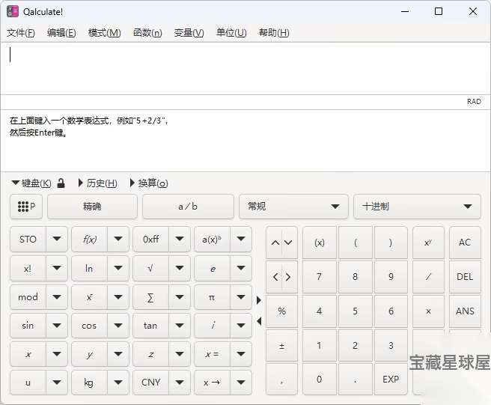
Task: Click the ANS previous answer button
Action: tap(465, 311)
